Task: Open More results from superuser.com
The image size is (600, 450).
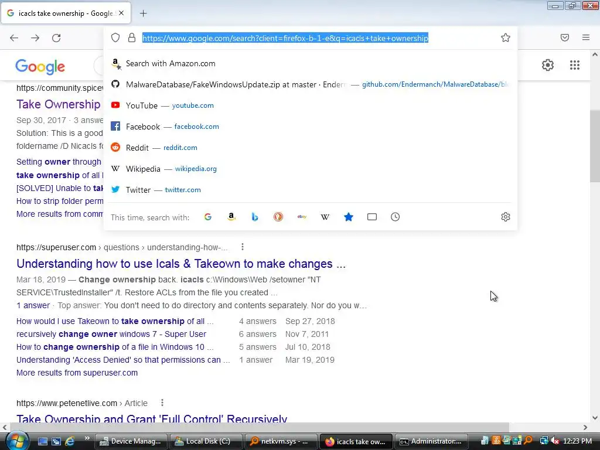Action: coord(77,373)
